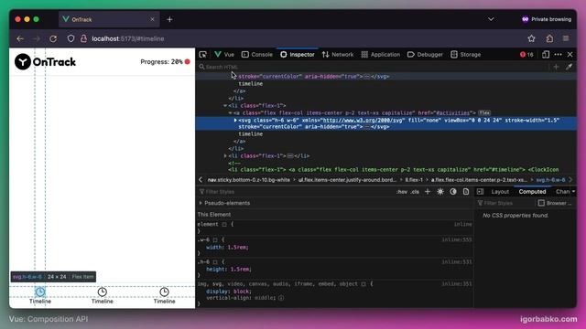Image resolution: width=586 pixels, height=329 pixels.
Task: Toggle the .hov pseudo-class panel
Action: coord(402,192)
